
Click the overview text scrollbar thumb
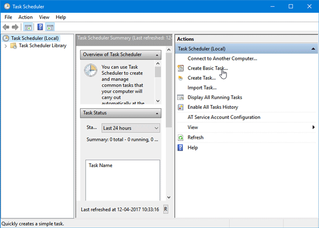[158, 72]
